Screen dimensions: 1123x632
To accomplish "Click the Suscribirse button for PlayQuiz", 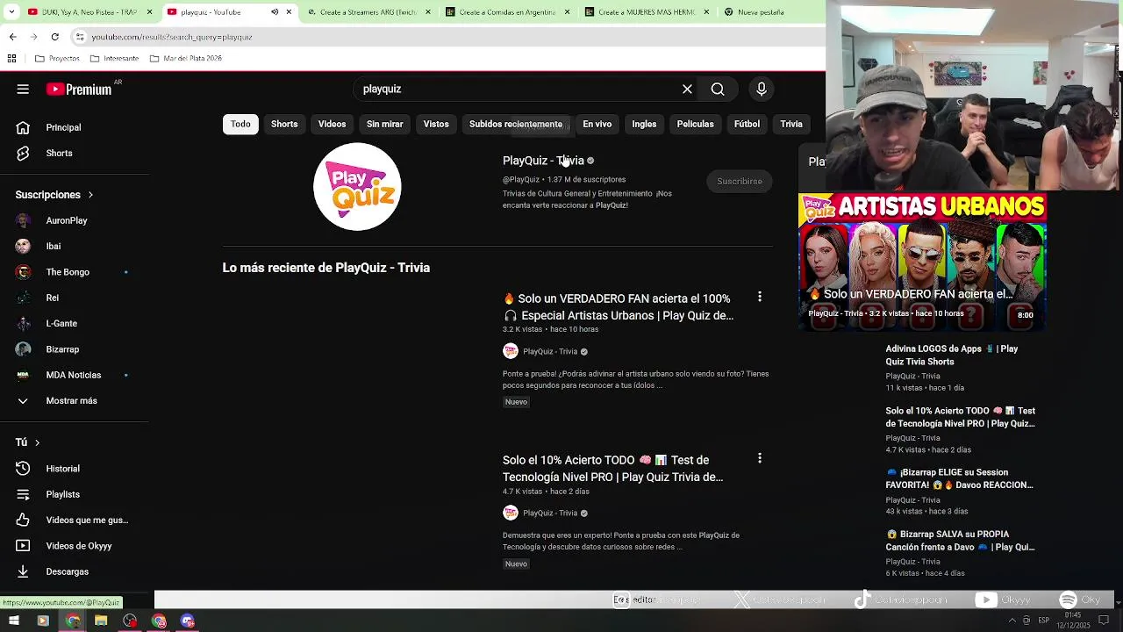I will coord(740,181).
